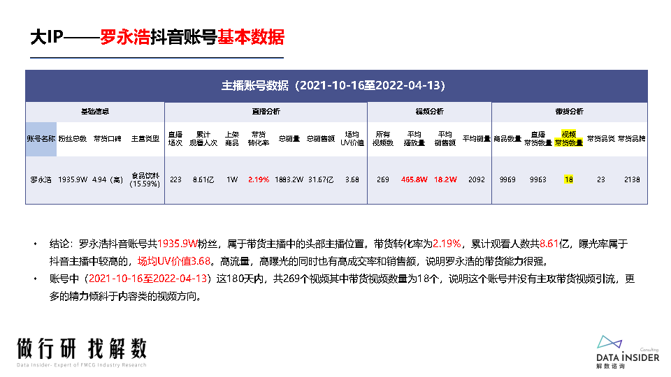Click the red 2.19% table cell
The height and width of the screenshot is (377, 671).
pyautogui.click(x=259, y=180)
